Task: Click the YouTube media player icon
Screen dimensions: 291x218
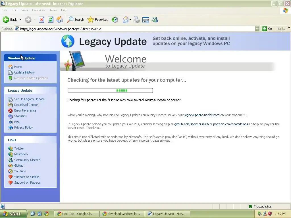Action: [11, 171]
